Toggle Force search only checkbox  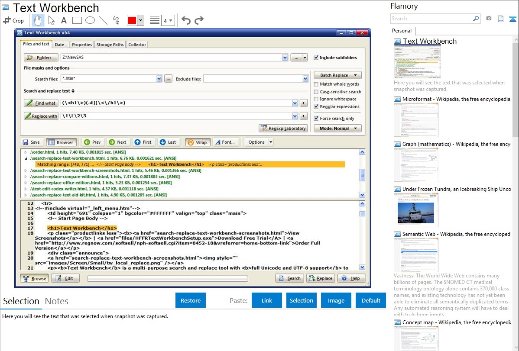point(316,119)
